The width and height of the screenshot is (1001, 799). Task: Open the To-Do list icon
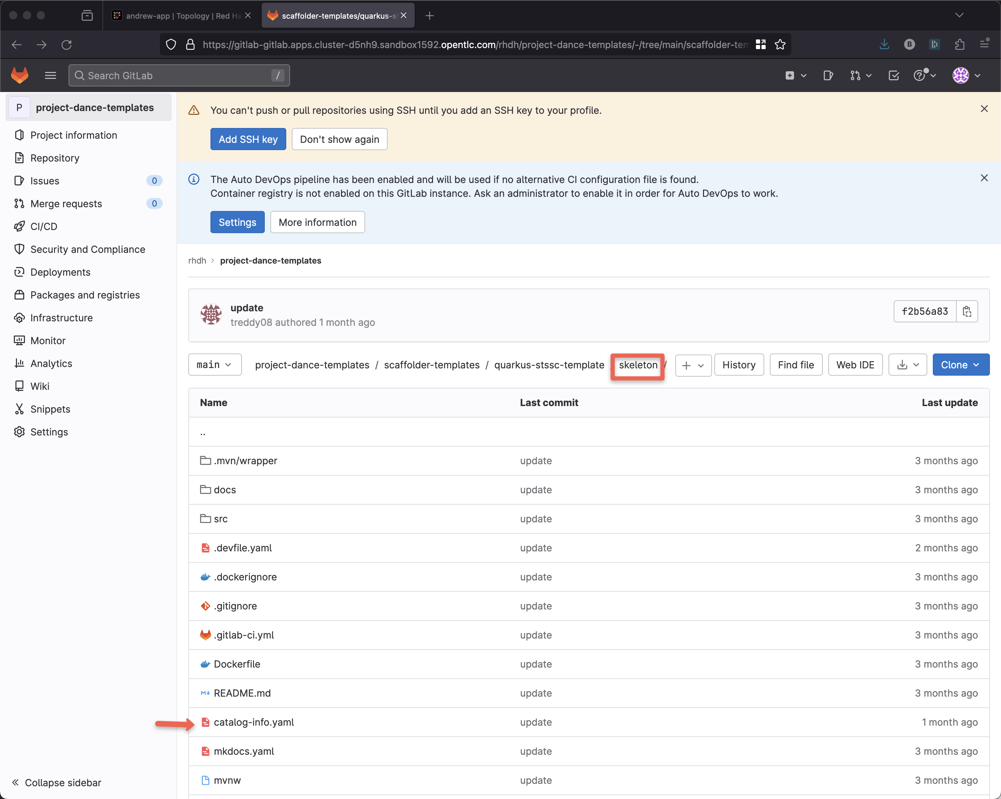click(x=893, y=75)
